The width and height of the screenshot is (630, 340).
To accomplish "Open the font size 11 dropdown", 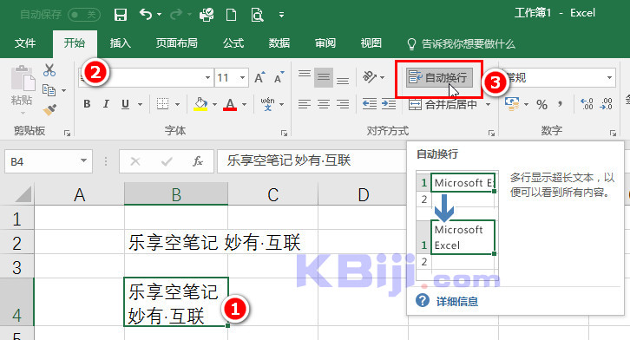I will tap(242, 77).
